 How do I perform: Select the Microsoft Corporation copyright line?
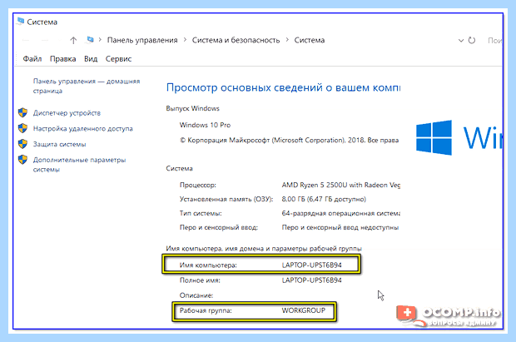289,141
